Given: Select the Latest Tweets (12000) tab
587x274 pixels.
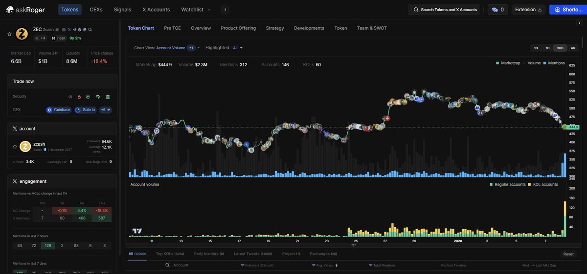Looking at the screenshot, I should click(253, 254).
